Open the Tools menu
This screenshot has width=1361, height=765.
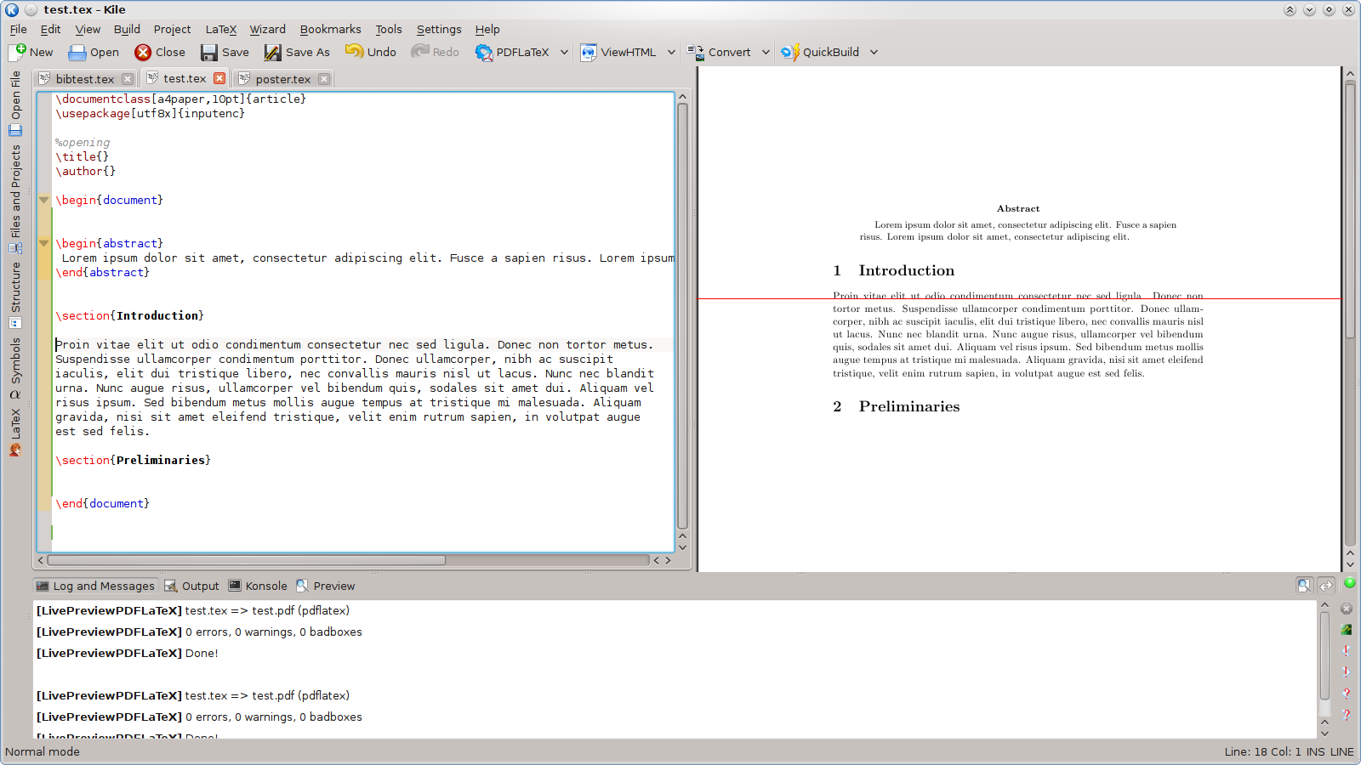click(x=389, y=29)
